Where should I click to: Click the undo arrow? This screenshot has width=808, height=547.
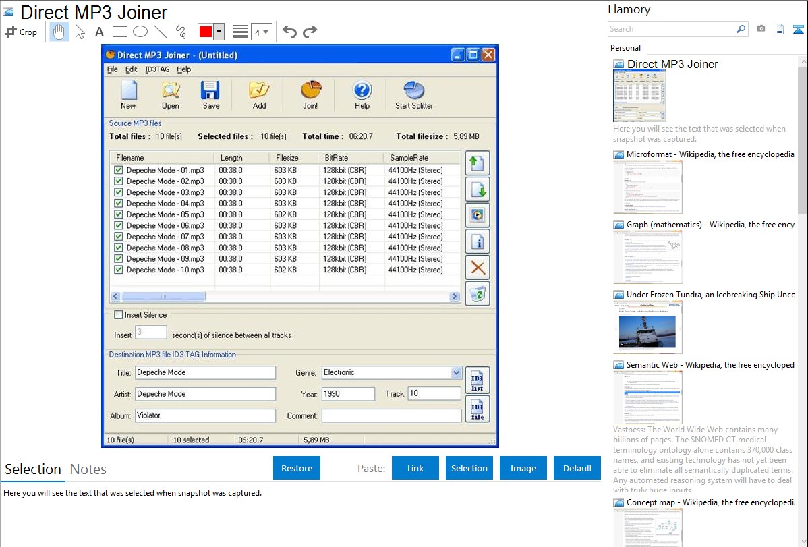click(x=289, y=32)
